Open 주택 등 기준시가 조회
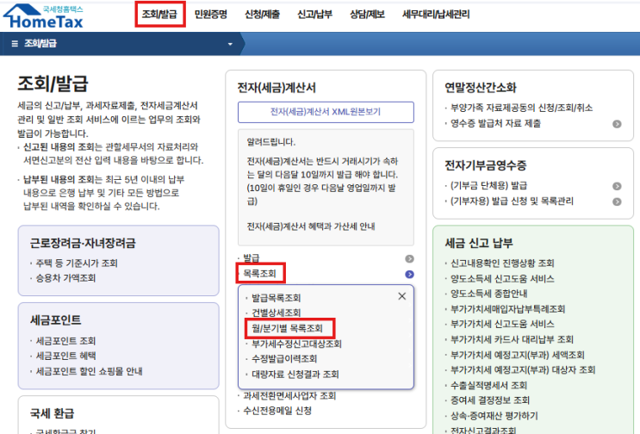The width and height of the screenshot is (640, 434). click(x=77, y=263)
